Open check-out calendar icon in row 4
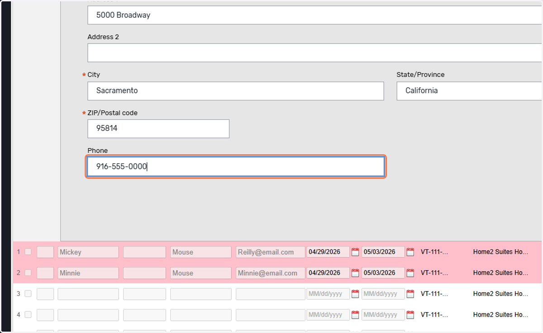 point(410,314)
